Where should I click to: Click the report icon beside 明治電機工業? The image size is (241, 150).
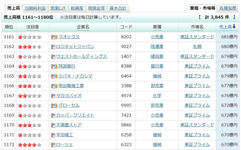pos(54,86)
